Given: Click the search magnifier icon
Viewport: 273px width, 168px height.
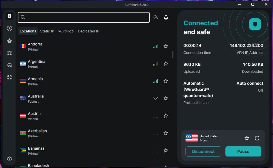Looking at the screenshot, I should 23,17.
